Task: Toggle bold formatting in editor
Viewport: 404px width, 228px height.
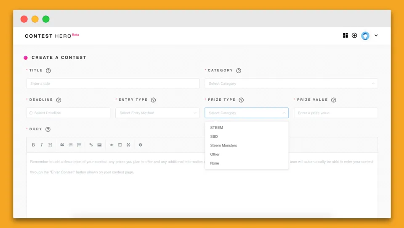Action: [33, 145]
